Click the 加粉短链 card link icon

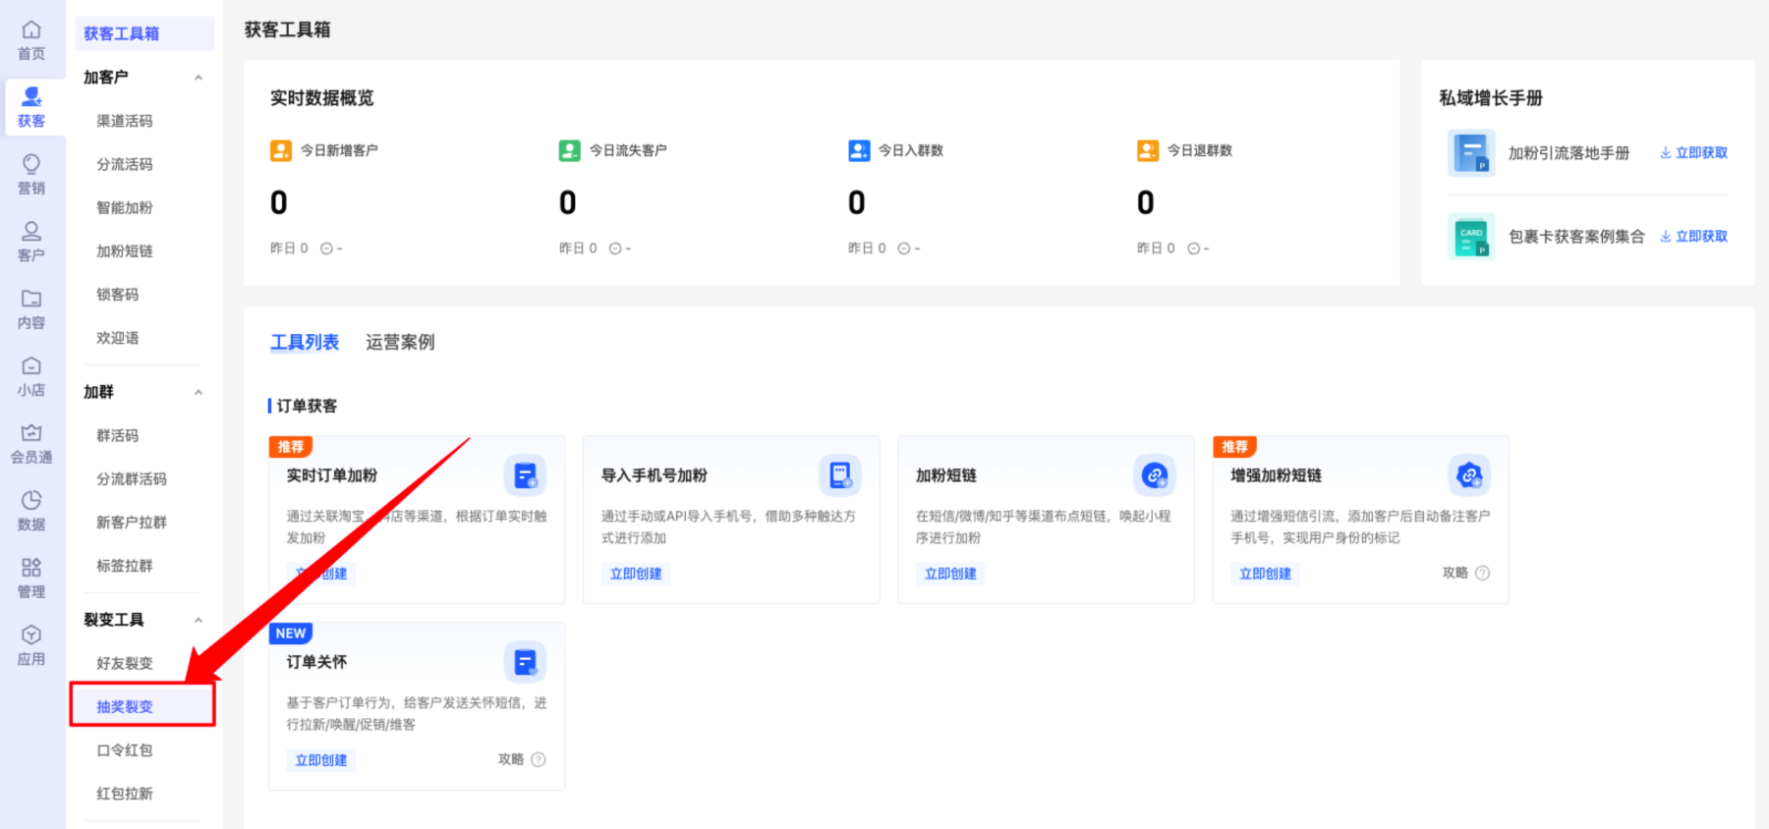point(1155,476)
